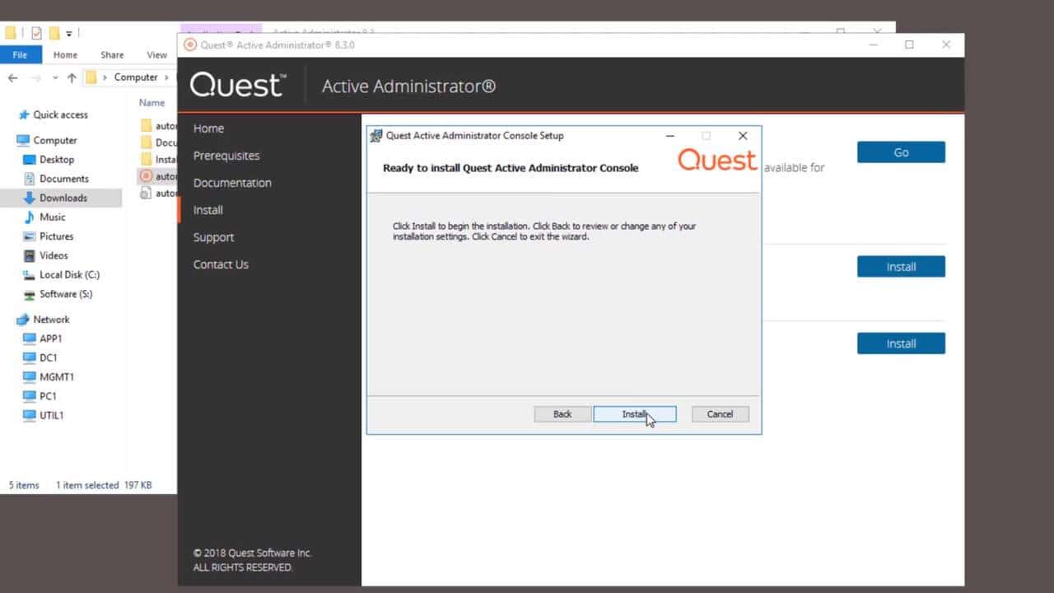Click the Install button in setup wizard
Image resolution: width=1054 pixels, height=593 pixels.
pyautogui.click(x=634, y=414)
